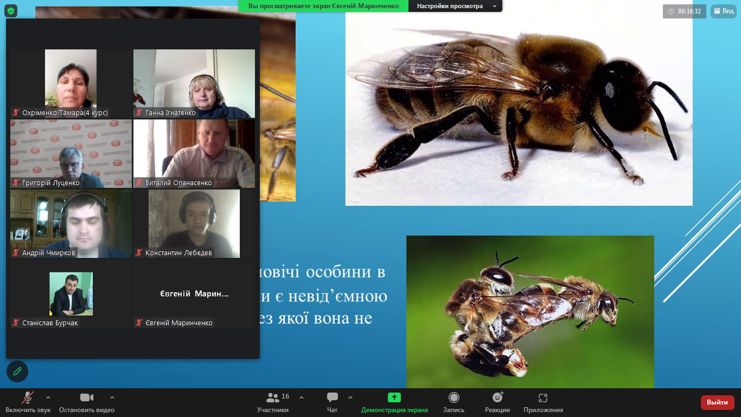The width and height of the screenshot is (741, 417).
Task: Click the green encryption shield icon
Action: [x=11, y=11]
